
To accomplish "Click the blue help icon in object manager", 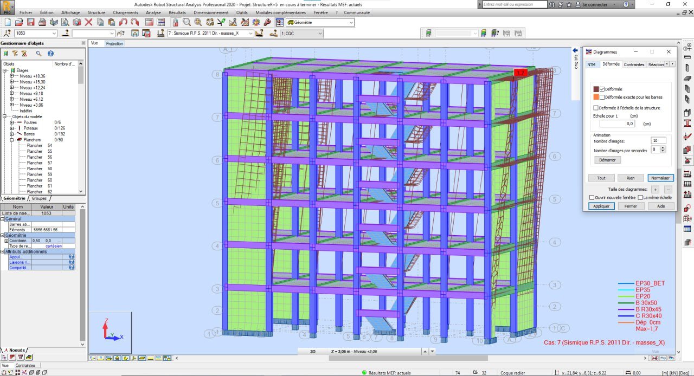I will 50,54.
